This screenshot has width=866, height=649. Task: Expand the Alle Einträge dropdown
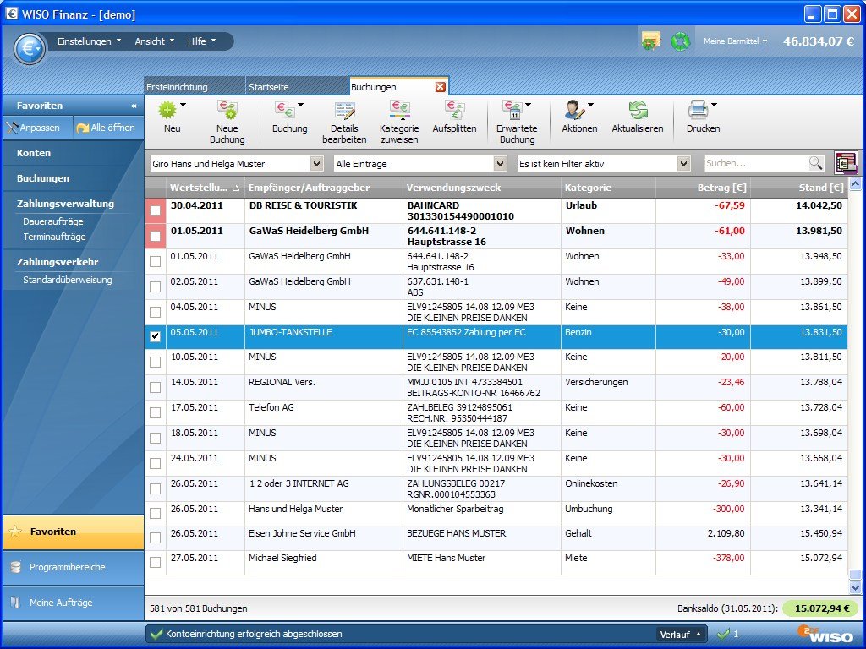tap(500, 164)
